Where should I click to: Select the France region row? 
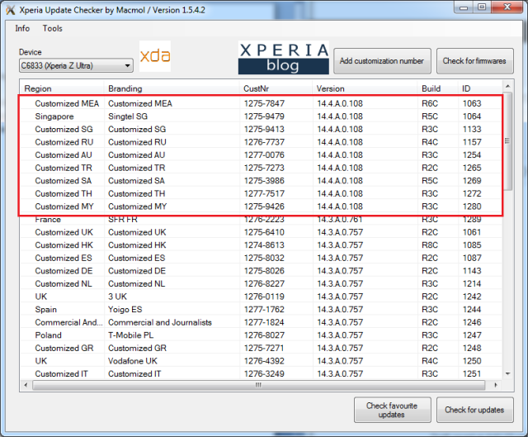coord(261,219)
